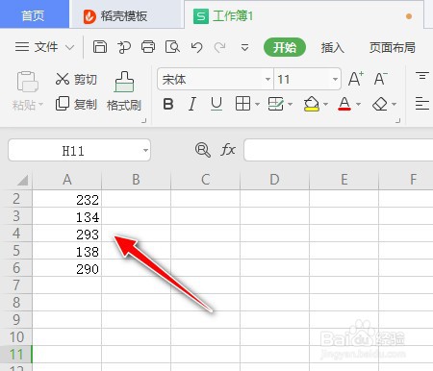Click the Print icon
The height and width of the screenshot is (371, 433).
click(148, 47)
